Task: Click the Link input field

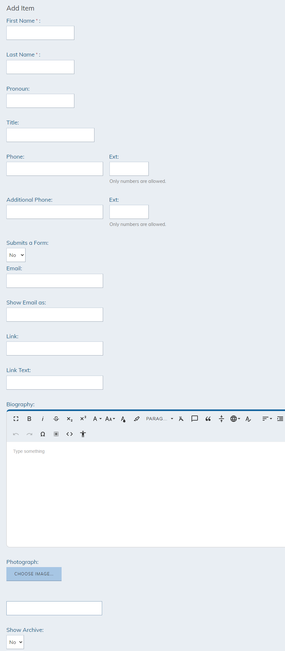Action: pyautogui.click(x=55, y=348)
